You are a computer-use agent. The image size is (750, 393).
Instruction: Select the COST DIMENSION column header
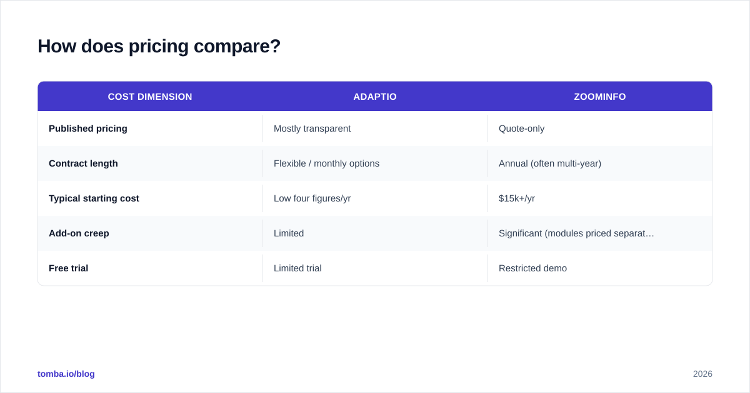pyautogui.click(x=150, y=97)
